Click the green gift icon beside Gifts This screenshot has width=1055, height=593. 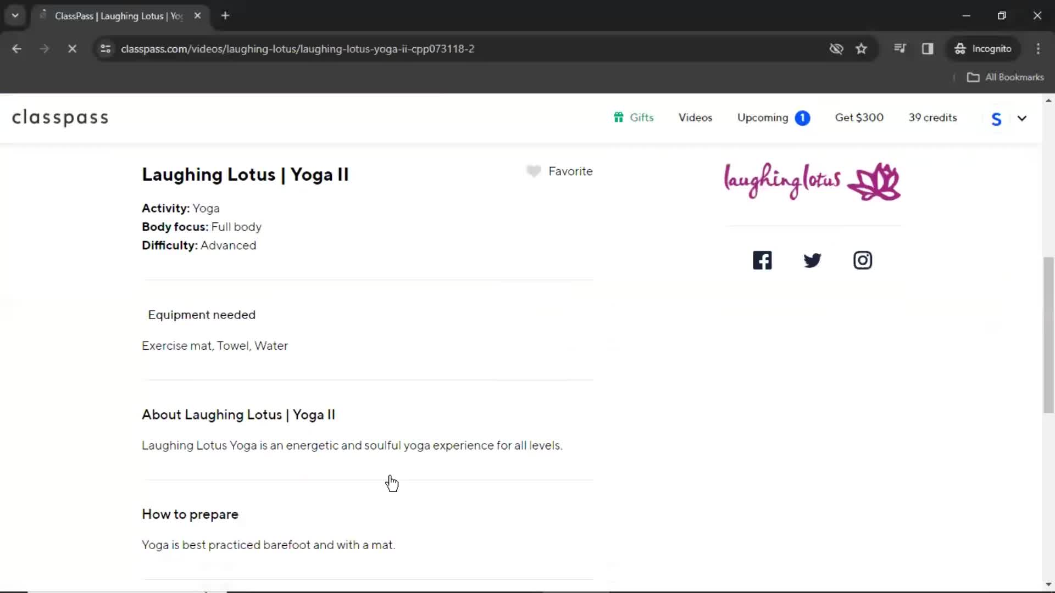click(x=619, y=118)
